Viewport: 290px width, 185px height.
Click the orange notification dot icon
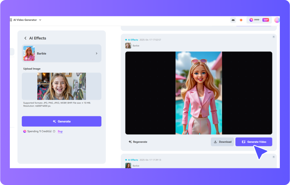[x=241, y=20]
